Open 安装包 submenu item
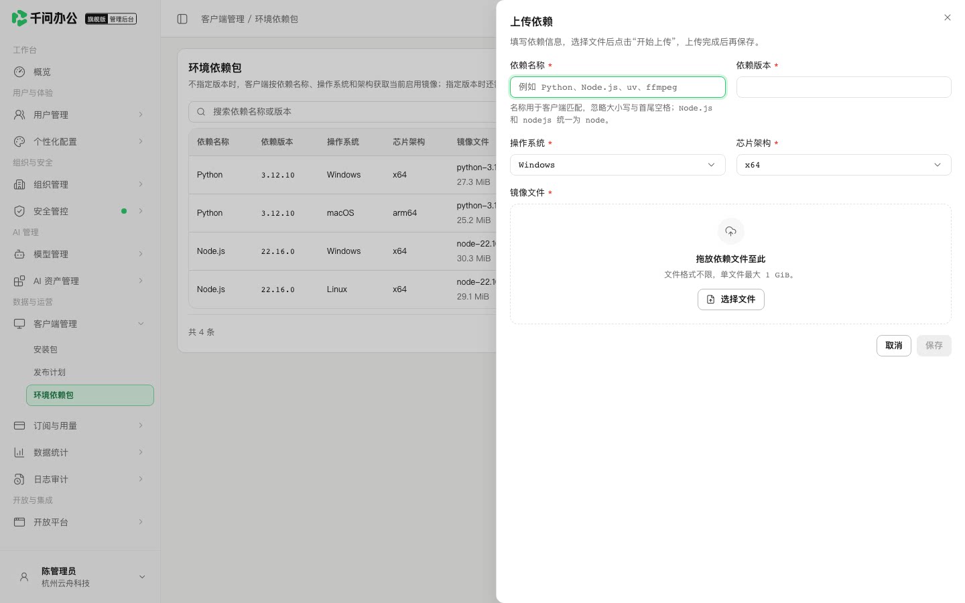Screen dimensions: 965x603 coord(90,350)
